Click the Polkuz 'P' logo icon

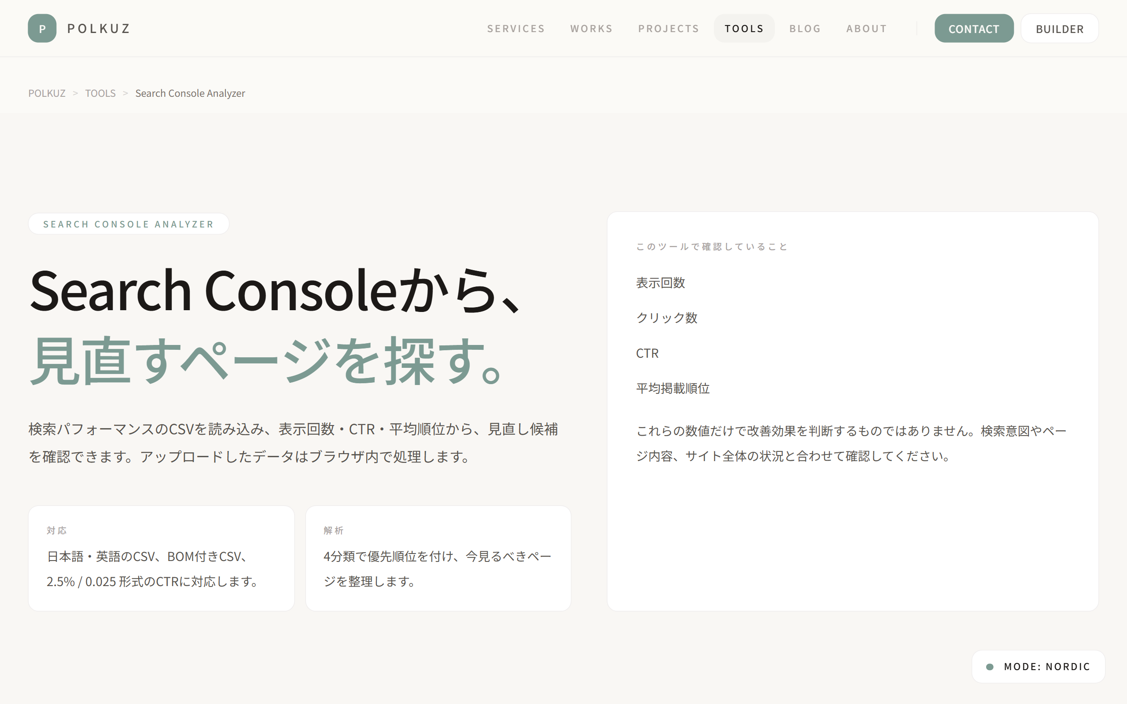coord(42,29)
